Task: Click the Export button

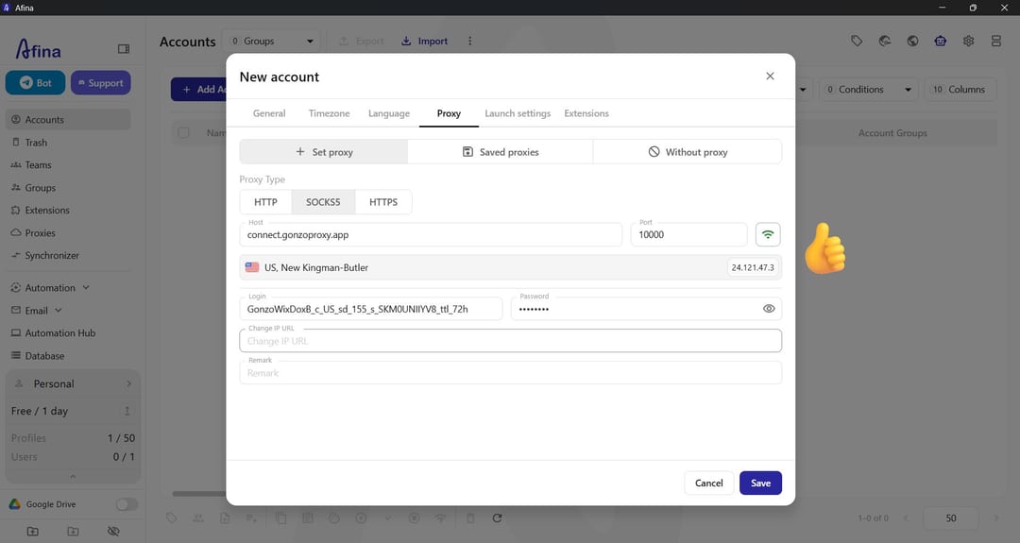Action: click(x=362, y=41)
